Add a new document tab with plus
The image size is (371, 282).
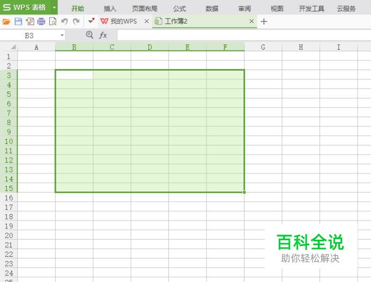point(264,21)
